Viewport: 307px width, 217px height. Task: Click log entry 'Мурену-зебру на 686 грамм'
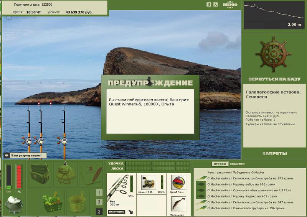241,184
